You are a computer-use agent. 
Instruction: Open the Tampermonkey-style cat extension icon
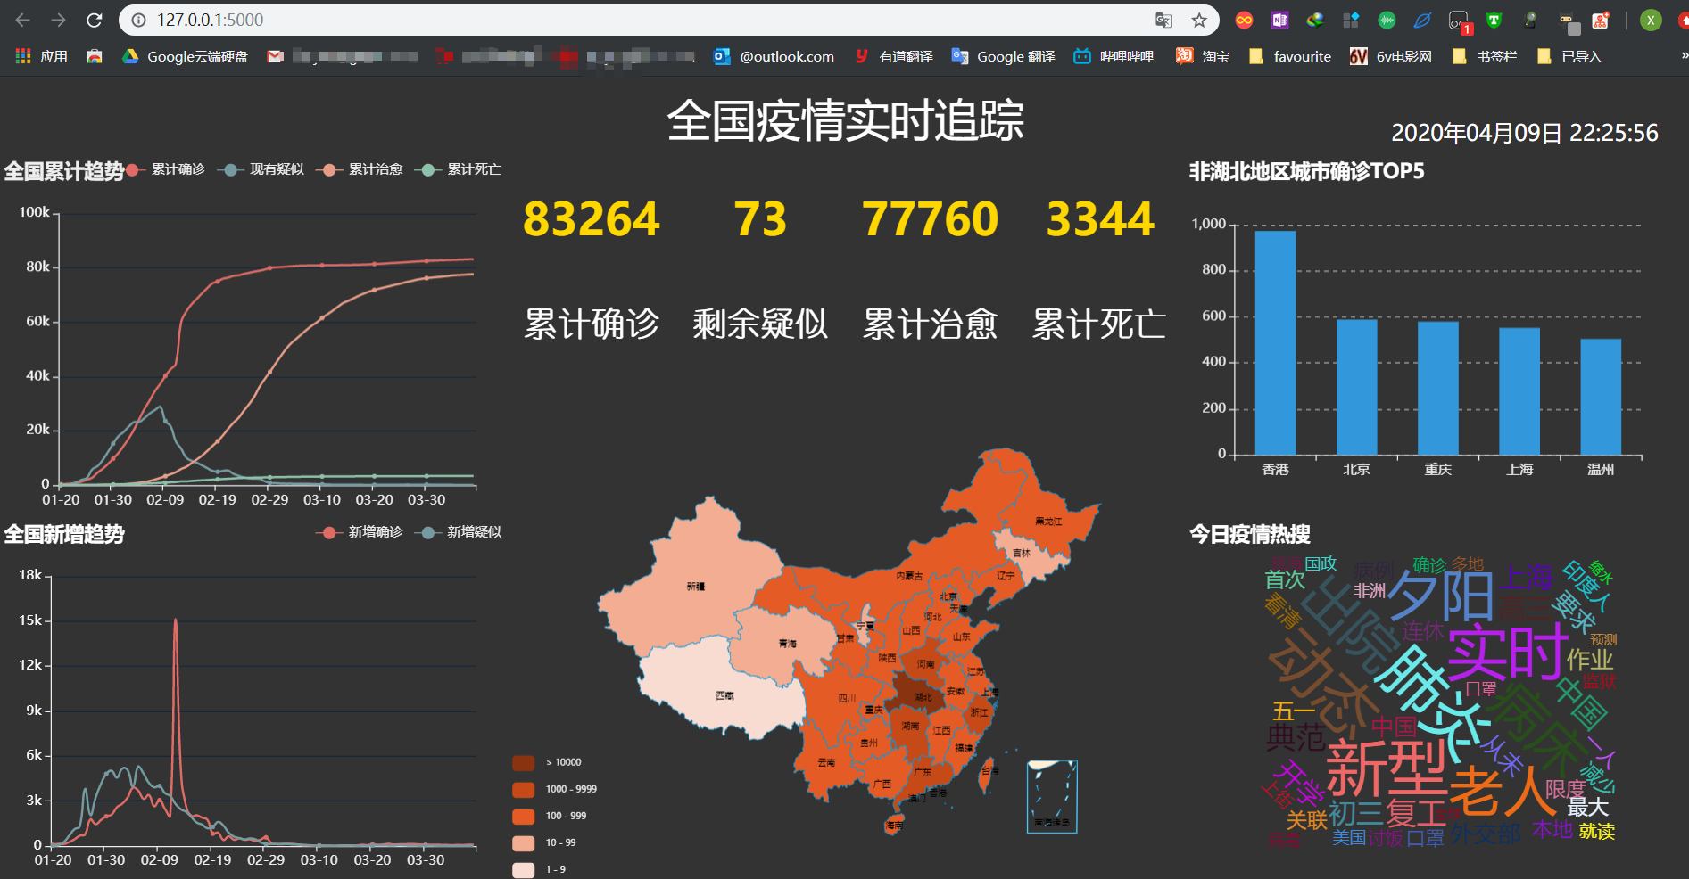coord(1569,21)
